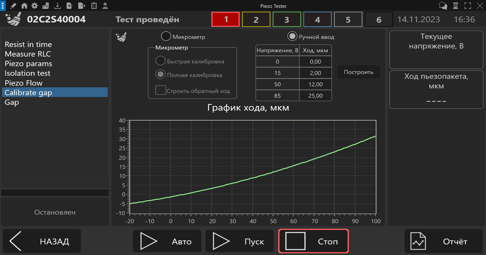
Task: Click the Отчёт report button
Action: pyautogui.click(x=443, y=241)
